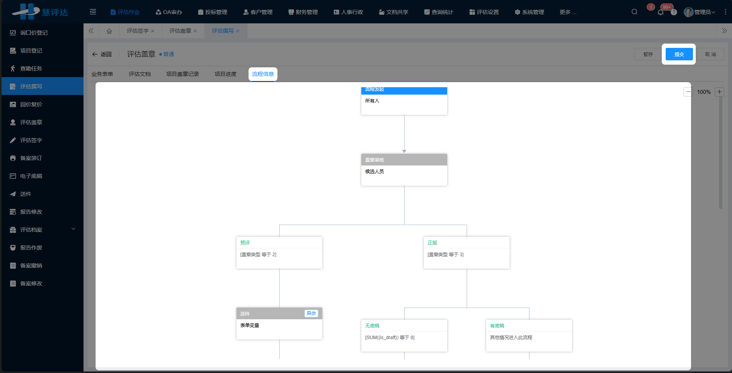Click the search magnifier icon in header
This screenshot has height=373, width=732.
(x=634, y=12)
